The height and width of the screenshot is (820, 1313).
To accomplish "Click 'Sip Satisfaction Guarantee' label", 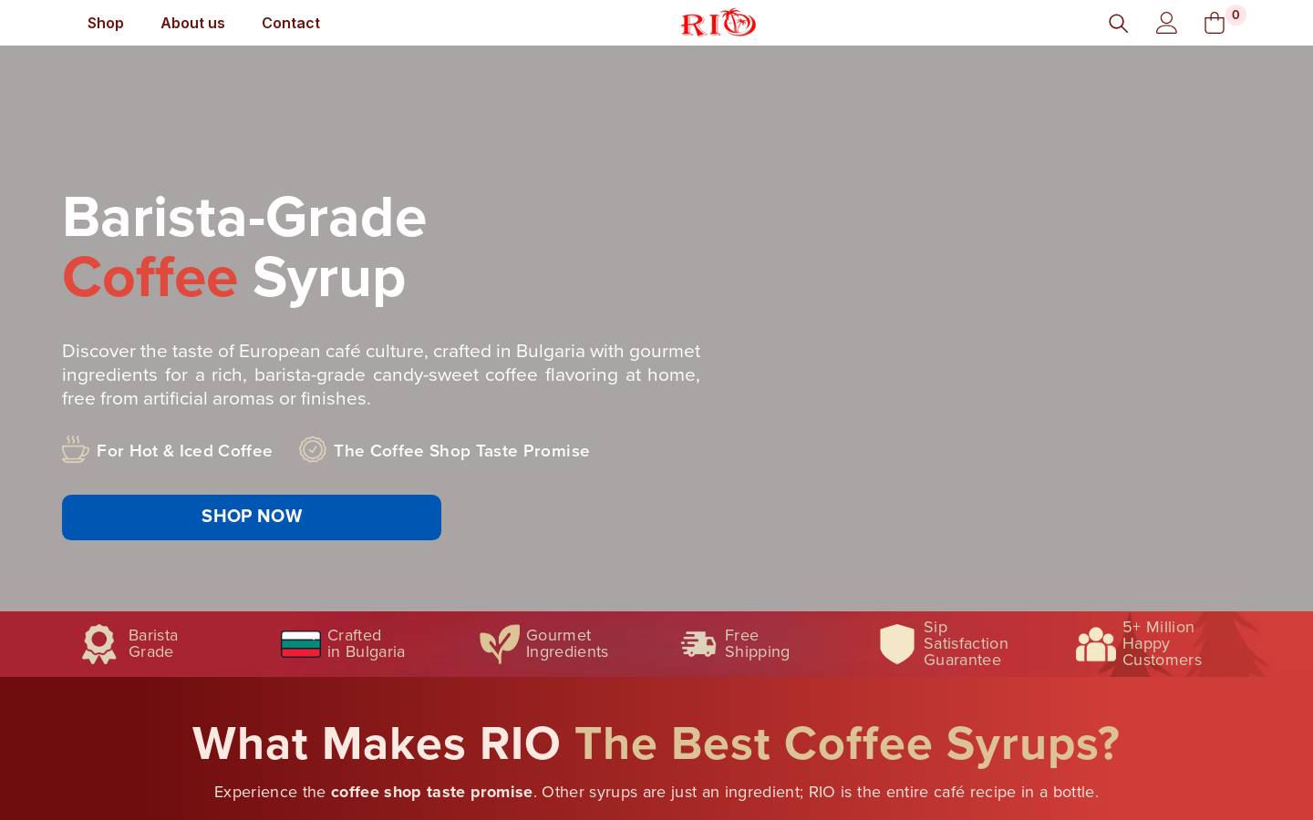I will 966,643.
